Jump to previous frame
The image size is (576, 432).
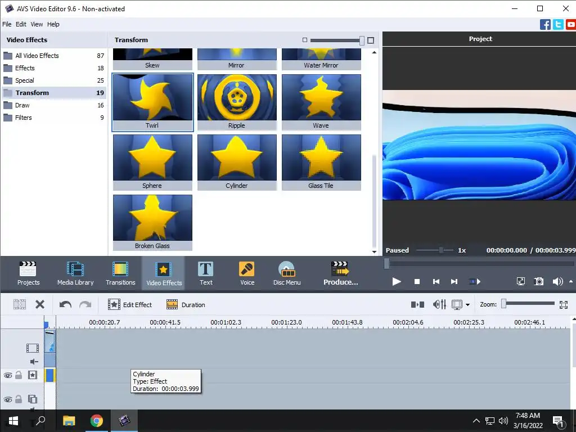point(436,281)
